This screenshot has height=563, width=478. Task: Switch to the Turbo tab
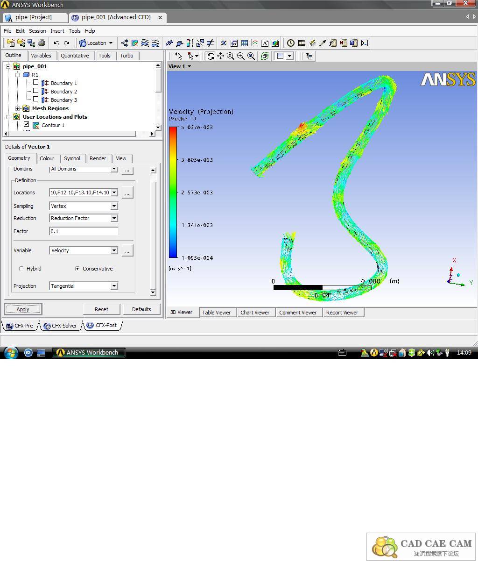coord(127,56)
